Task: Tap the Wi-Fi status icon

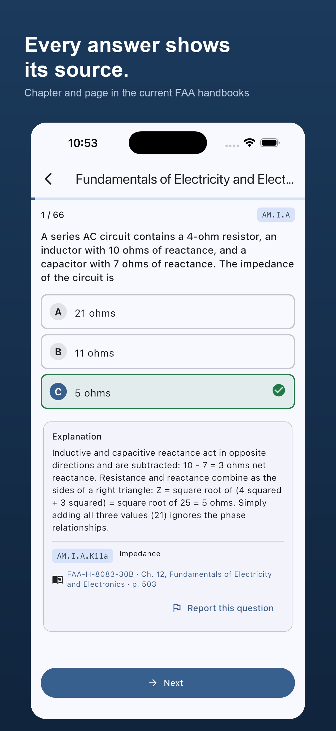Action: (249, 142)
